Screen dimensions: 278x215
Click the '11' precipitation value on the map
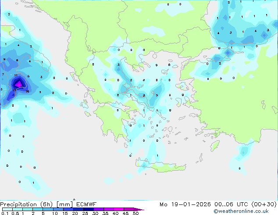click(16, 75)
